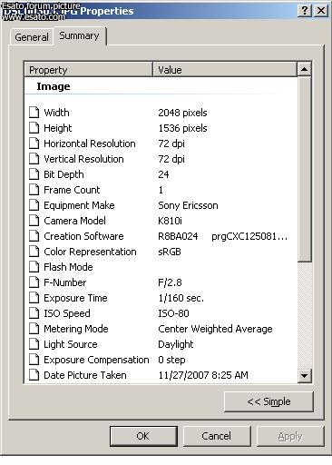Image resolution: width=332 pixels, height=465 pixels.
Task: Select the Height property label
Action: pos(58,128)
